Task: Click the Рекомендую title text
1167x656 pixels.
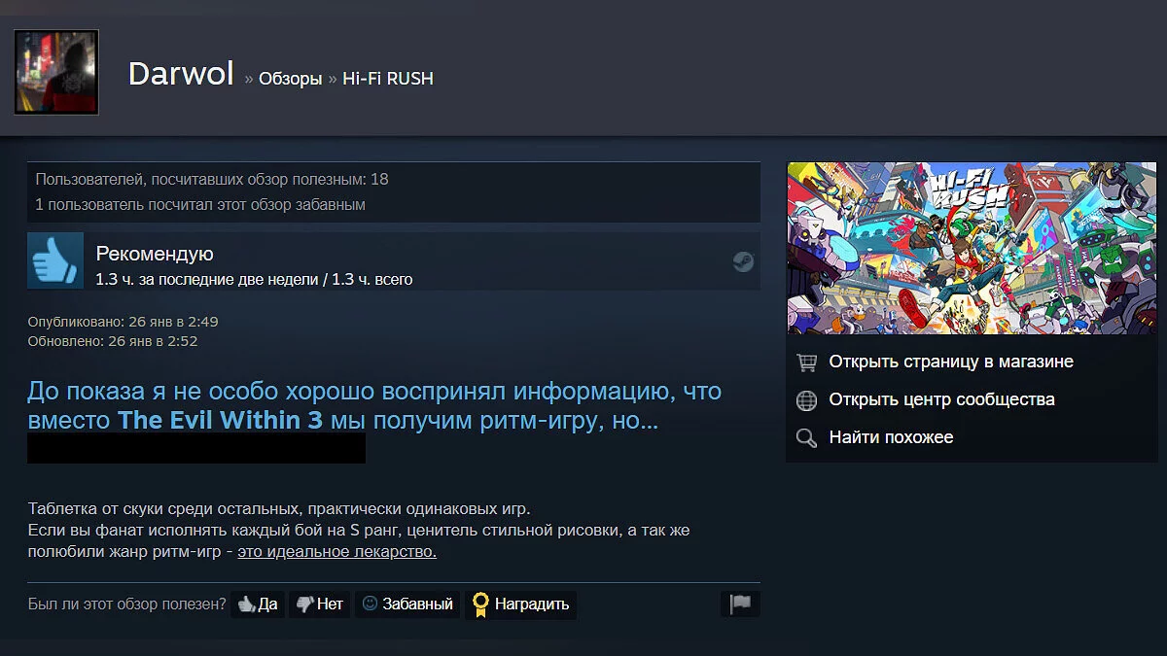Action: tap(155, 254)
